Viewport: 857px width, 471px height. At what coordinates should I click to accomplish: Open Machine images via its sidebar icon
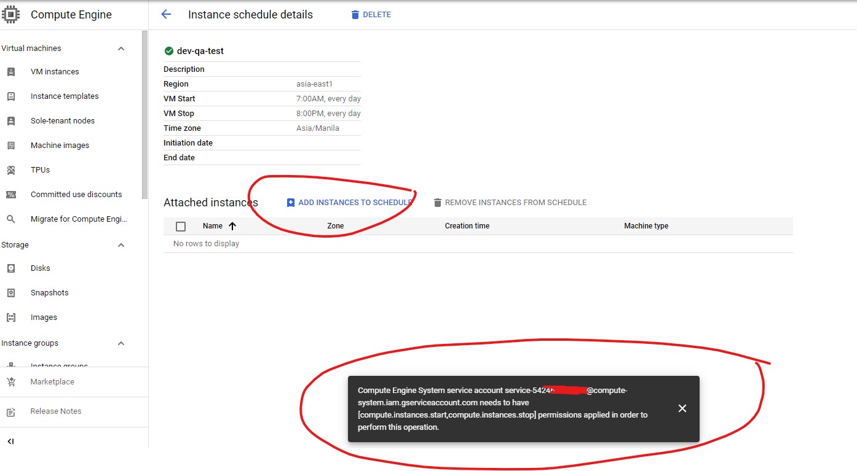pos(11,145)
